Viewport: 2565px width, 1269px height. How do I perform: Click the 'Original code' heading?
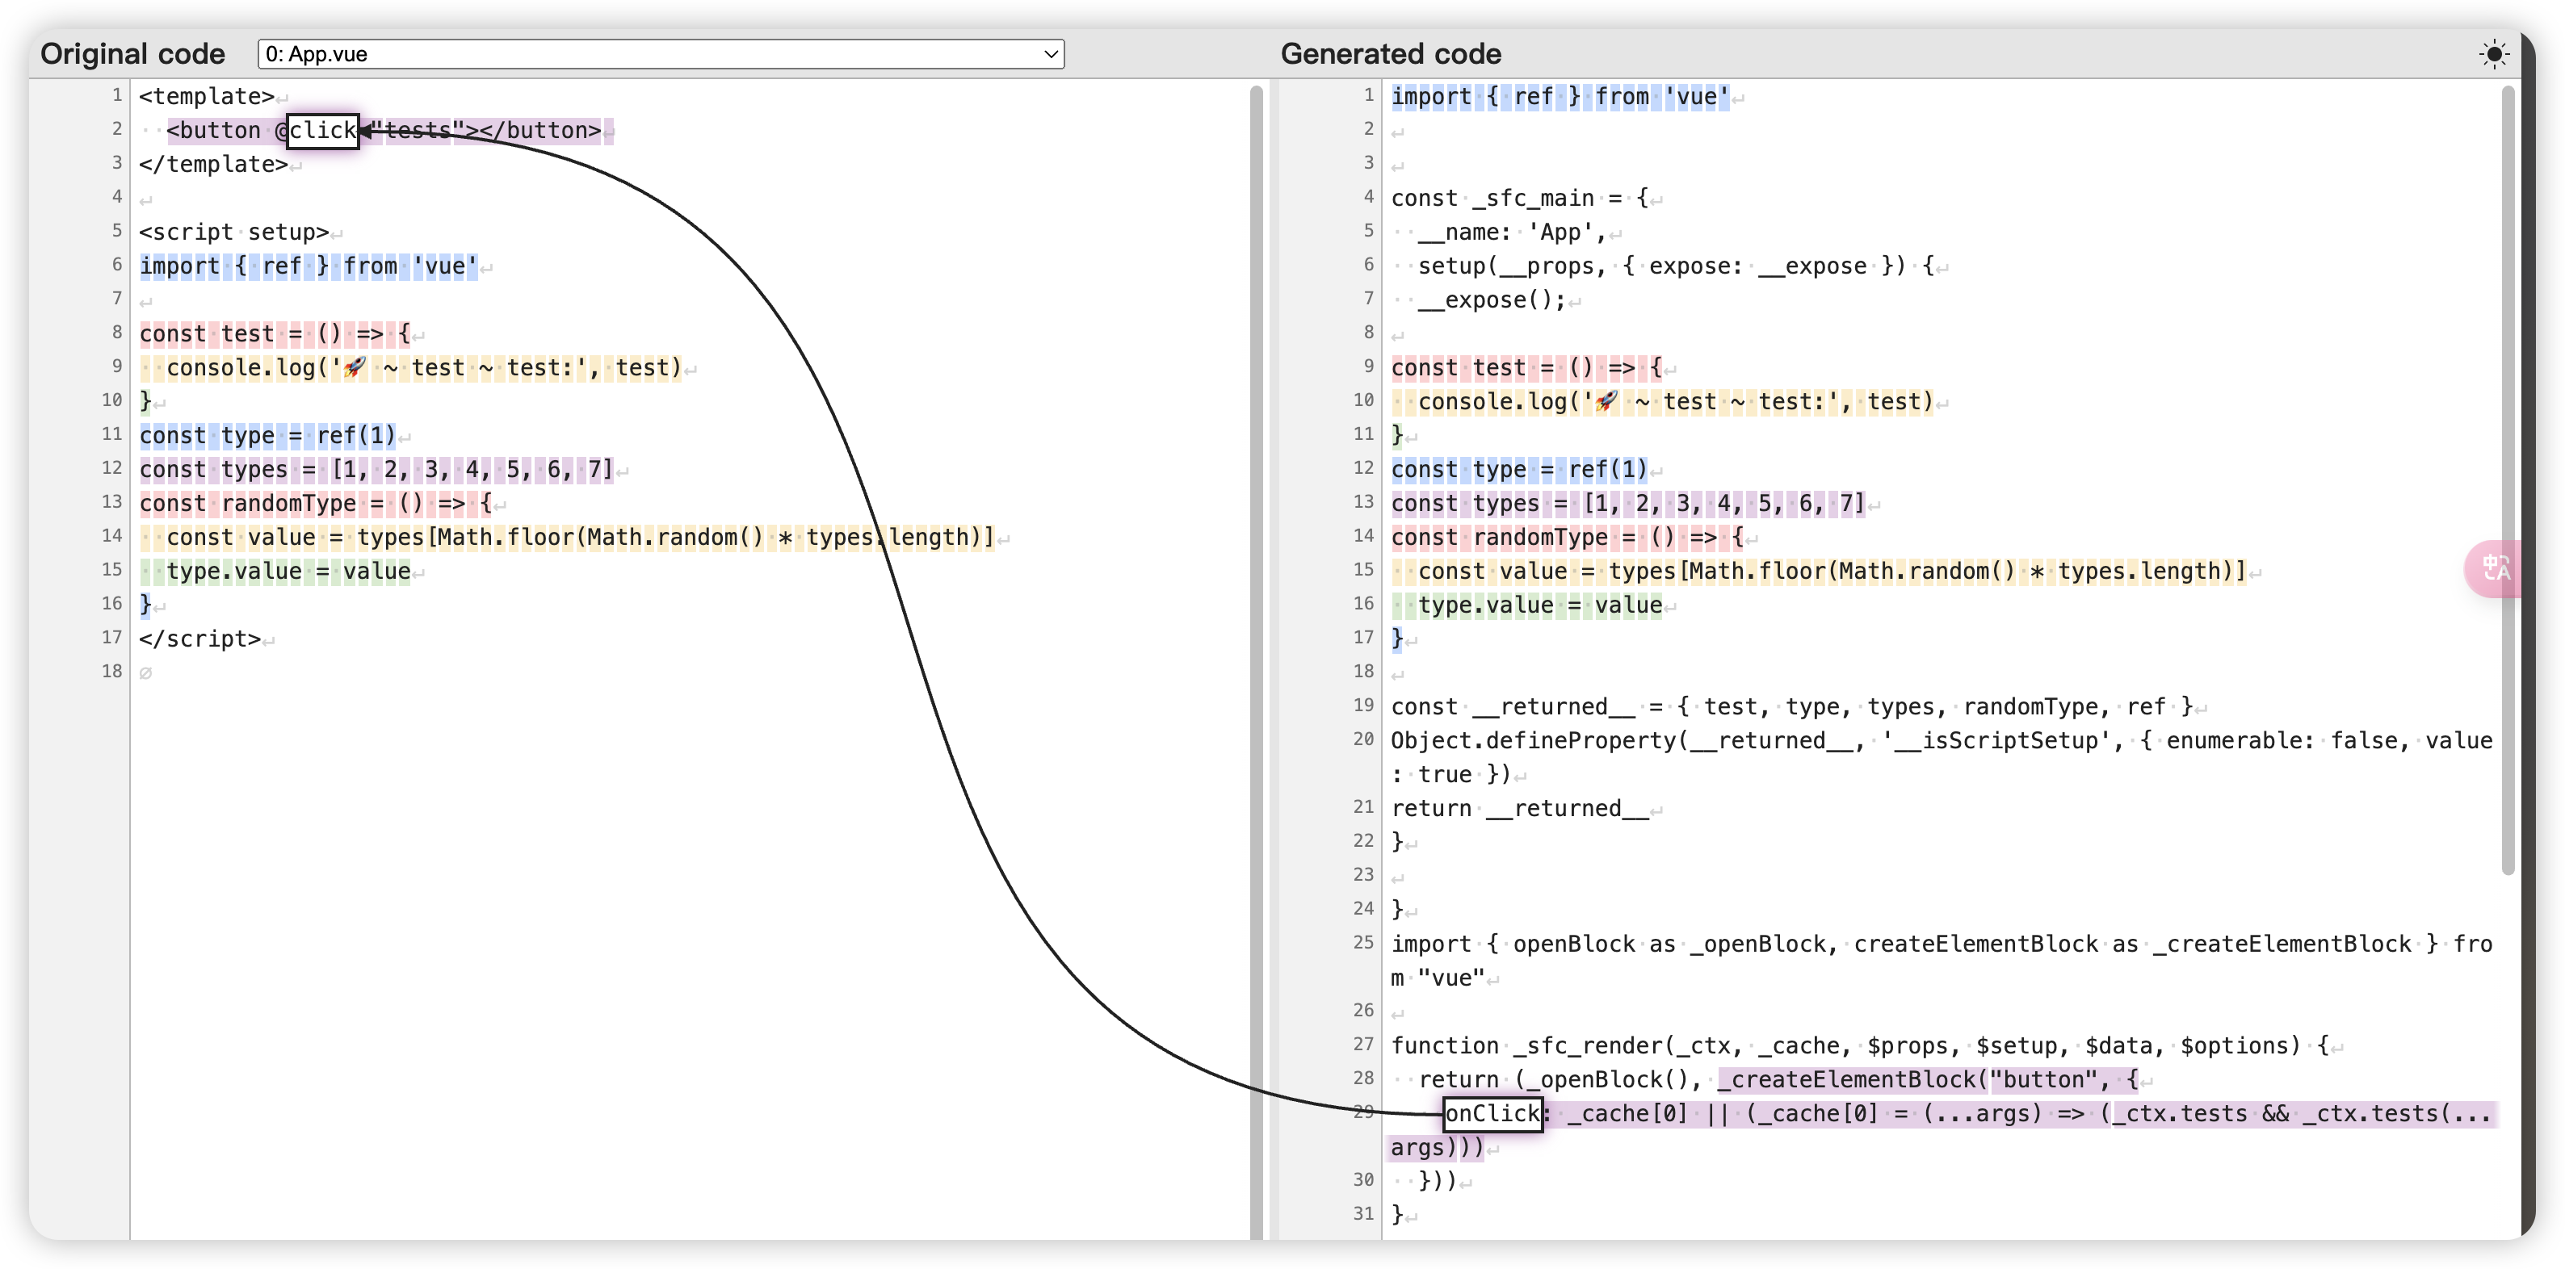pos(132,54)
